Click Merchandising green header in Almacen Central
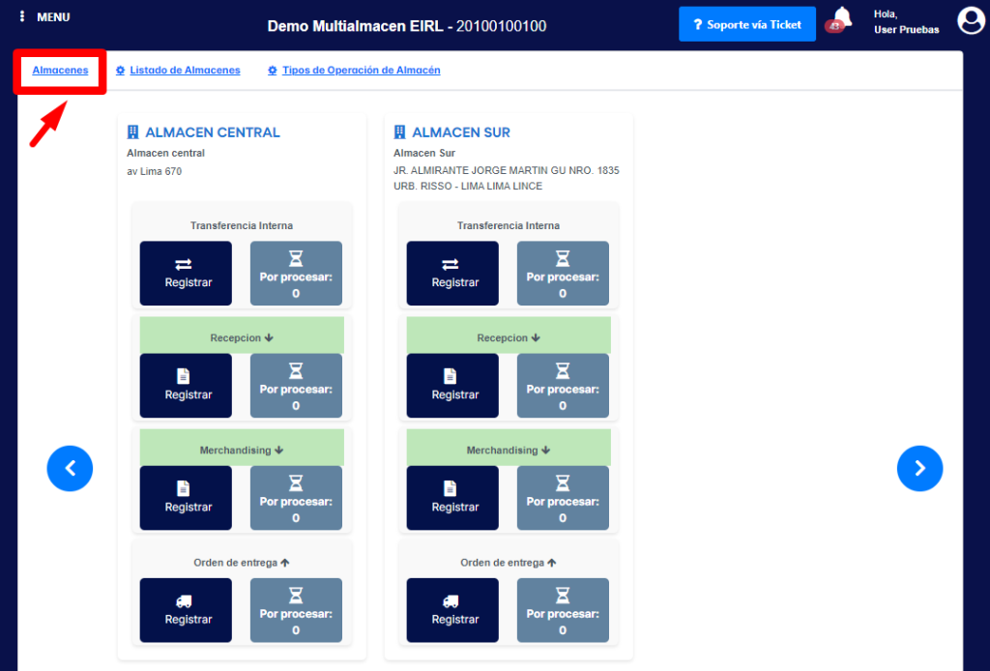 242,448
